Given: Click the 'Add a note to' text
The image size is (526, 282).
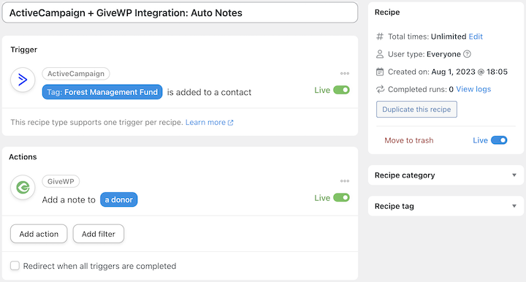Looking at the screenshot, I should tap(69, 200).
